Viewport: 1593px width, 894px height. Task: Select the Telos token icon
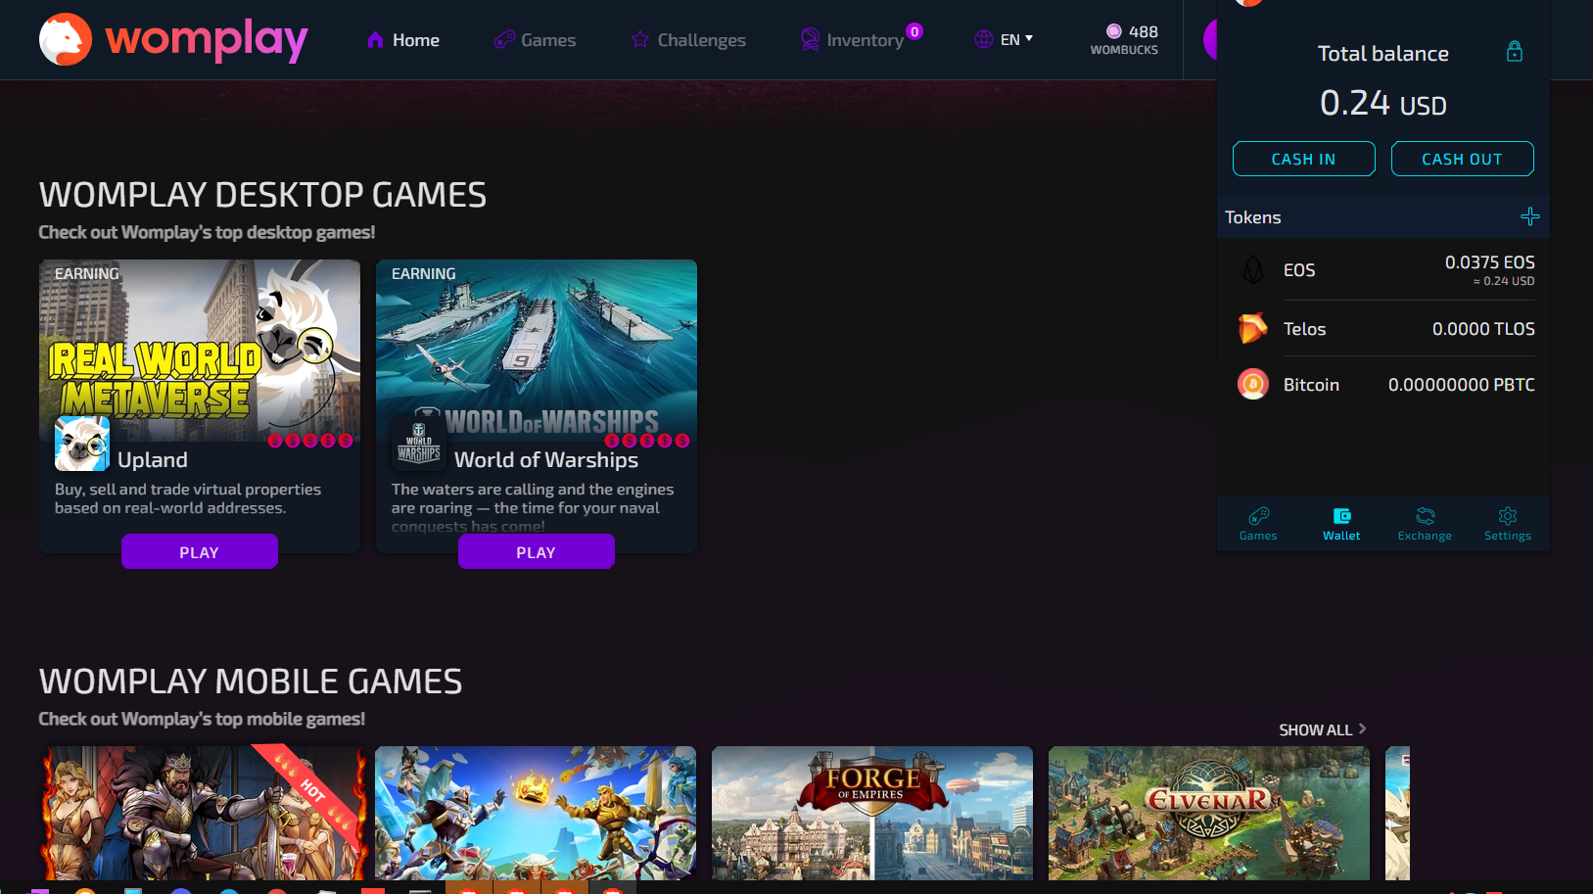point(1253,328)
